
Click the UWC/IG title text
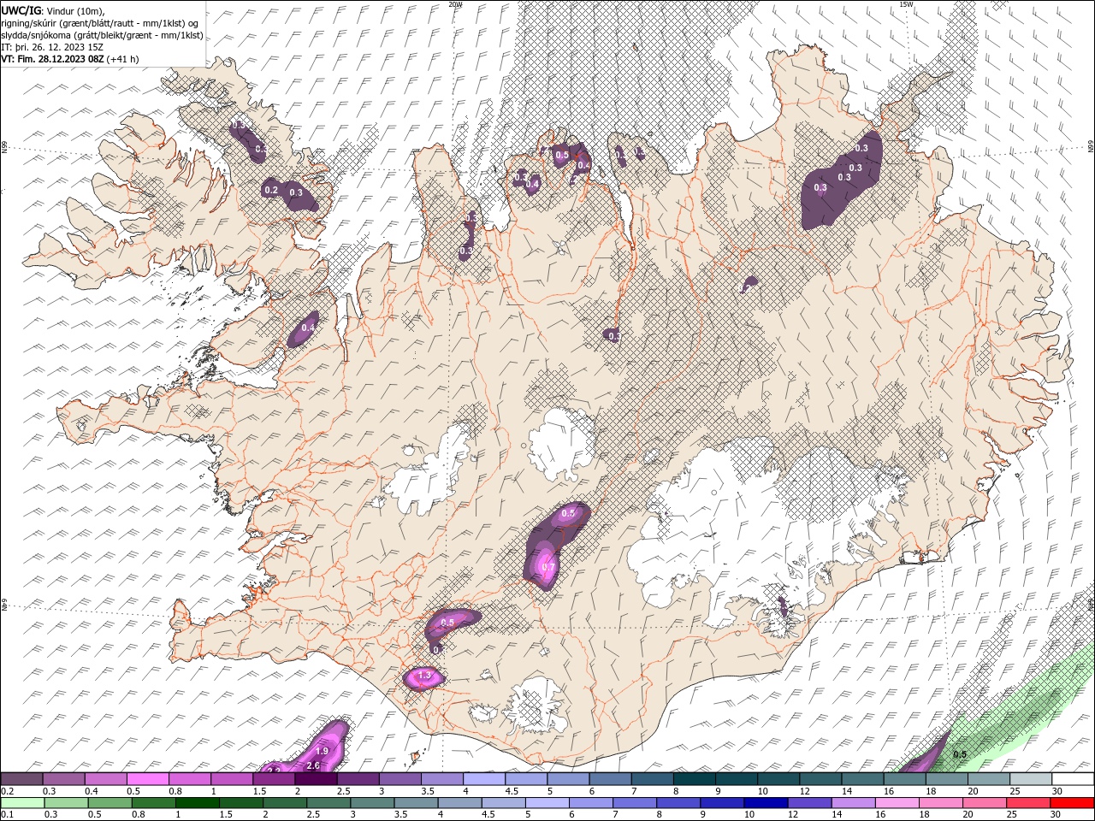pos(21,10)
